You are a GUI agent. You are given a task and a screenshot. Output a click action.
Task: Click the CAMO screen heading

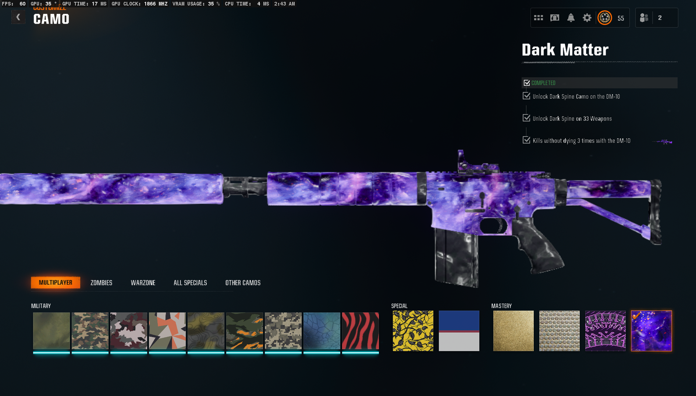click(51, 19)
